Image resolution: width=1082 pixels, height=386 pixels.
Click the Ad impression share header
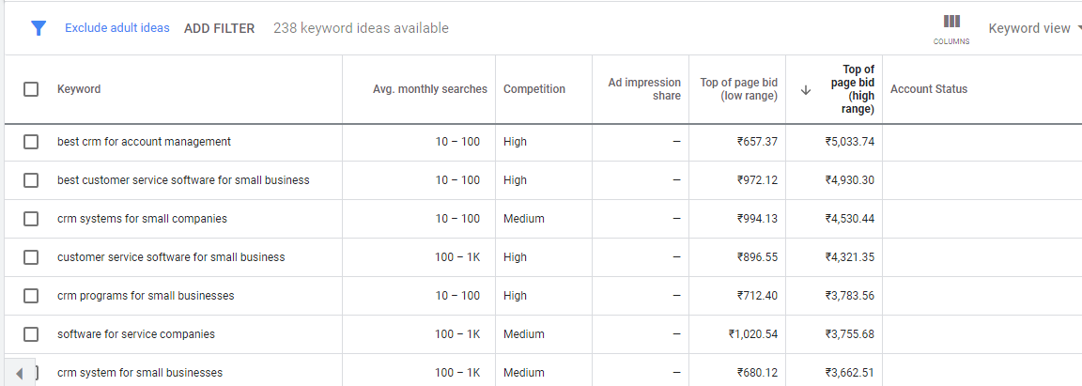coord(643,89)
